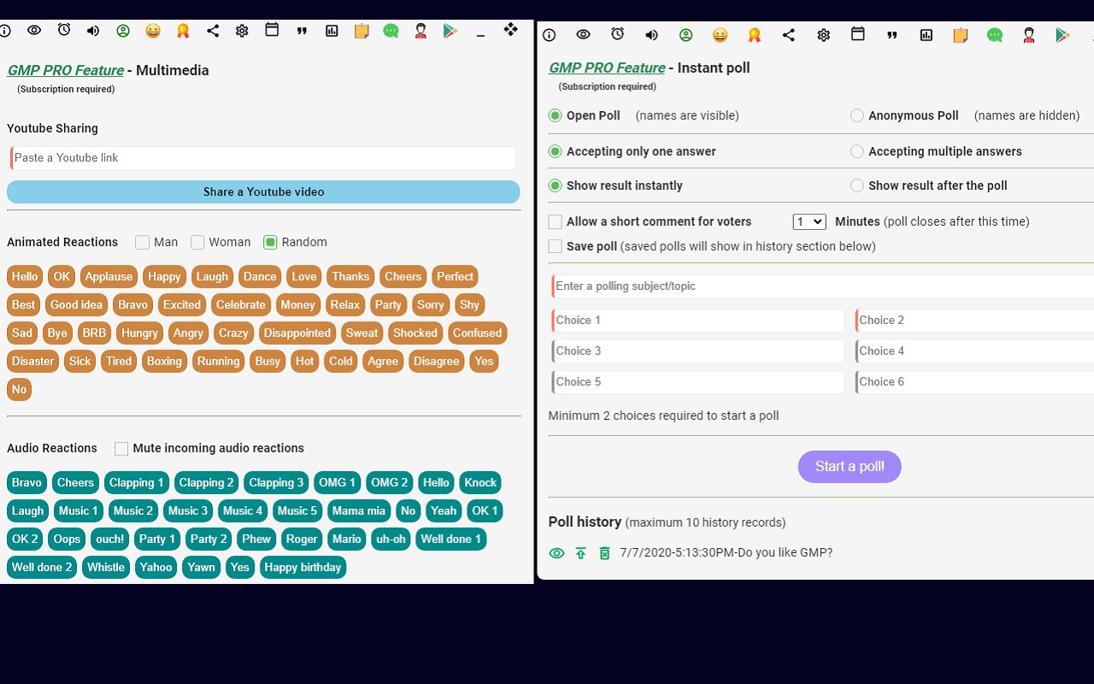Open the emoji face icon in Multimedia panel toolbar
The image size is (1094, 684).
153,31
